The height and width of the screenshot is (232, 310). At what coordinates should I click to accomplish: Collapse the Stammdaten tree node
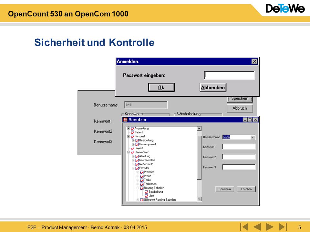click(129, 152)
